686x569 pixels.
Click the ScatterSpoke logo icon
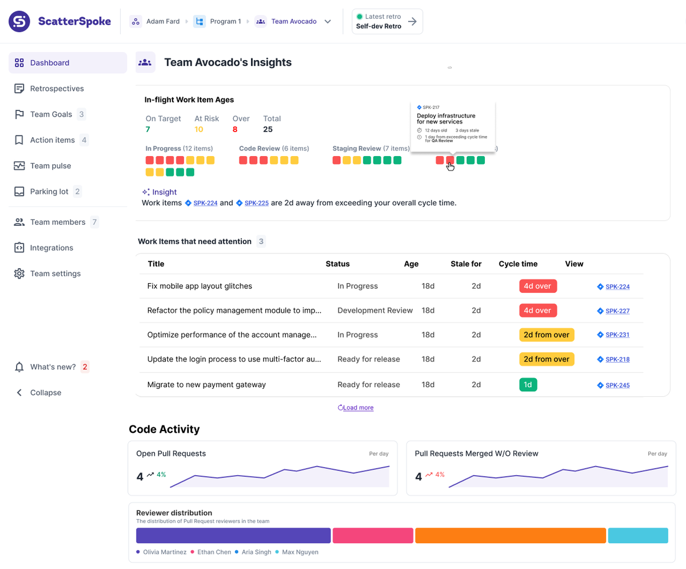click(19, 21)
